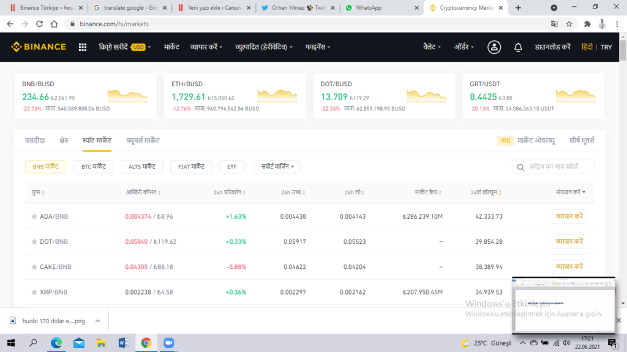627x352 pixels.
Task: Favorite the ADA/BNB pair star
Action: [x=34, y=216]
